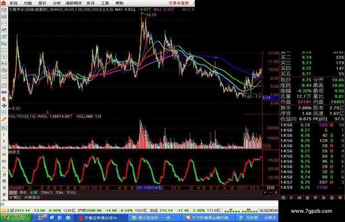345x222 pixels.
Task: Select the 戈MA indicator tab
Action: click(x=59, y=192)
